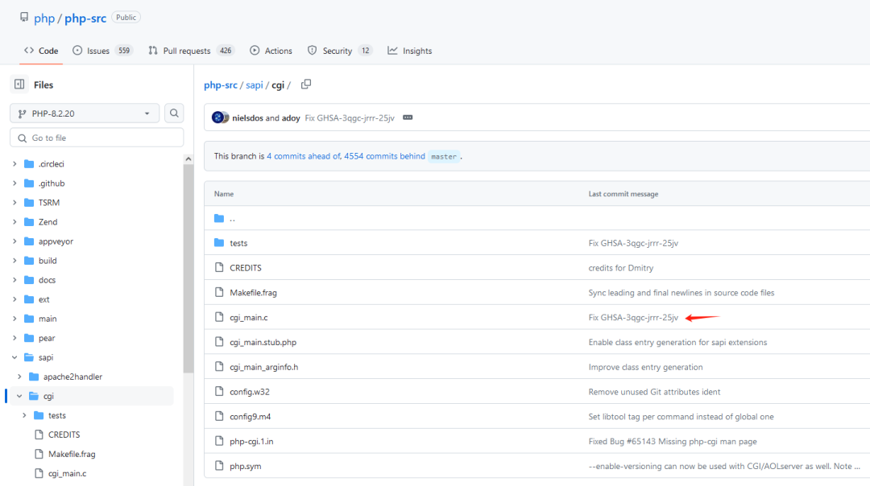Open cgi_main.c in the file list
Screen dimensions: 870x486
(x=249, y=318)
